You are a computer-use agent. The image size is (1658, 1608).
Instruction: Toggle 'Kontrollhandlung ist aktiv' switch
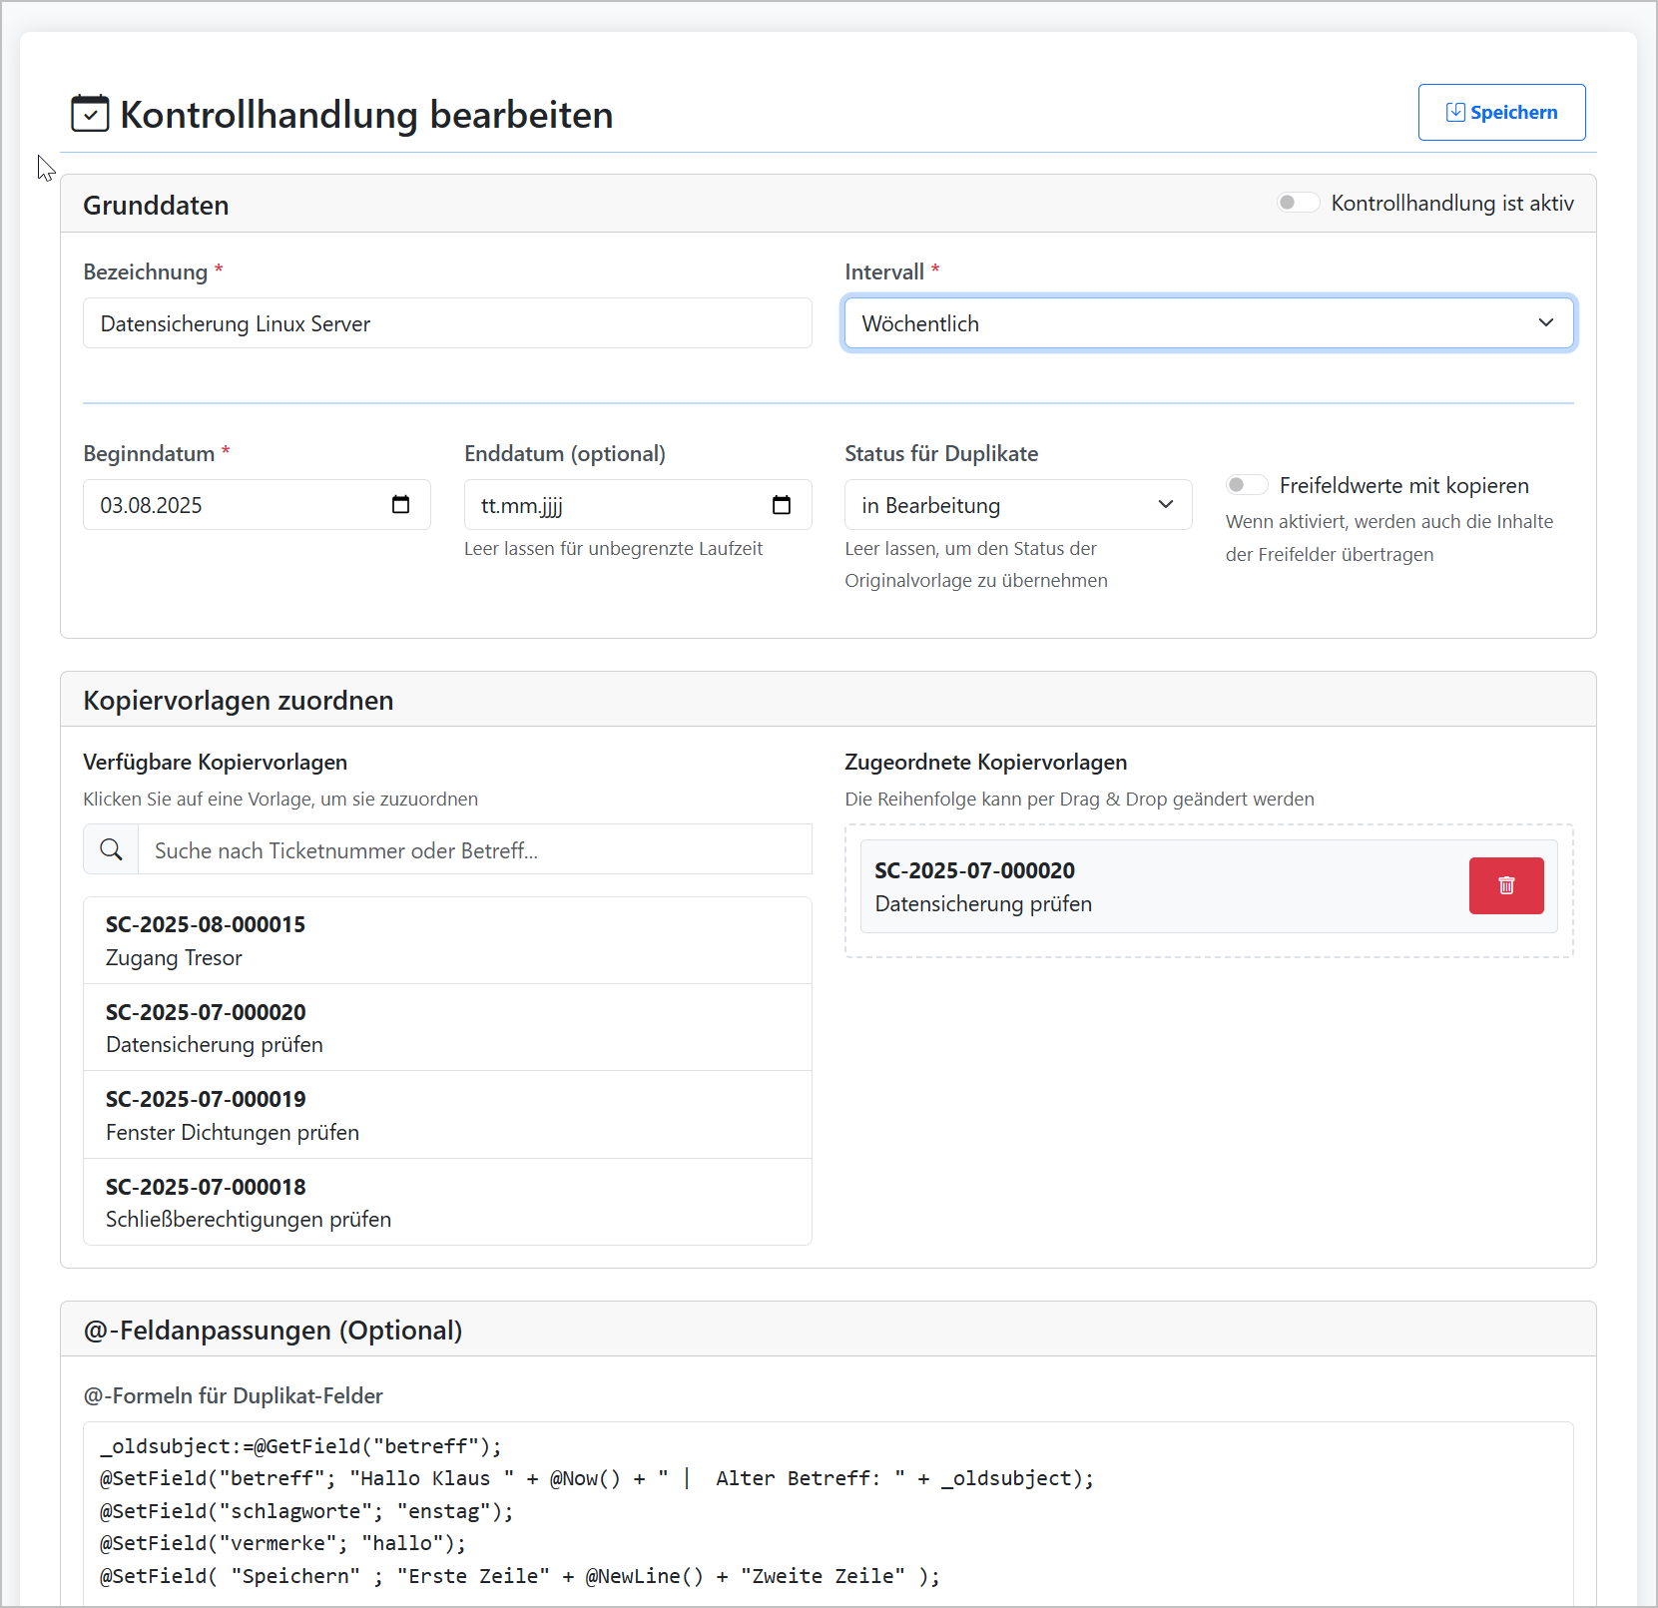[x=1298, y=203]
